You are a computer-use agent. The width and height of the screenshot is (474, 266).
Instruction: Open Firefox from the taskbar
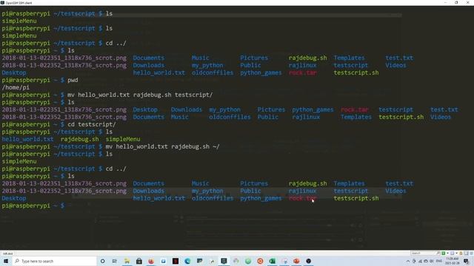point(151,261)
